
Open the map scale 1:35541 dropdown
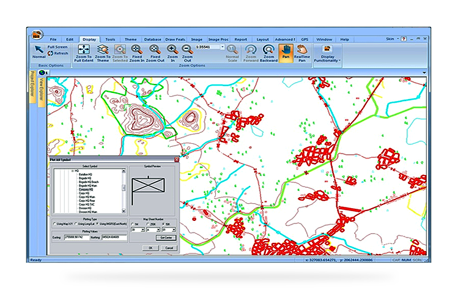click(x=223, y=47)
